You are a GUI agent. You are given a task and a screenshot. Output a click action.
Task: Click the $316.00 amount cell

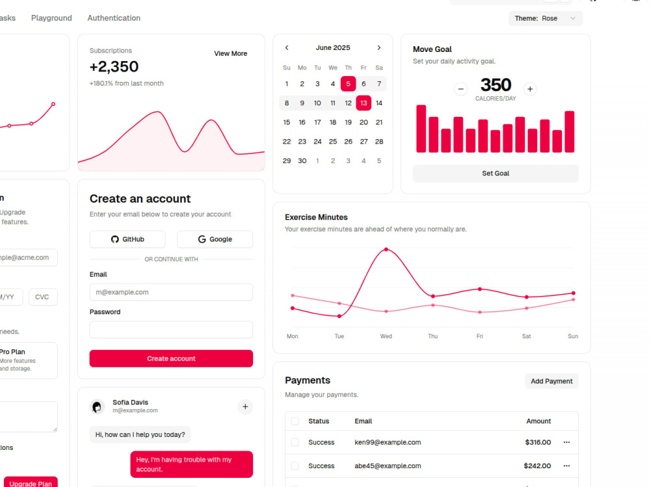538,442
